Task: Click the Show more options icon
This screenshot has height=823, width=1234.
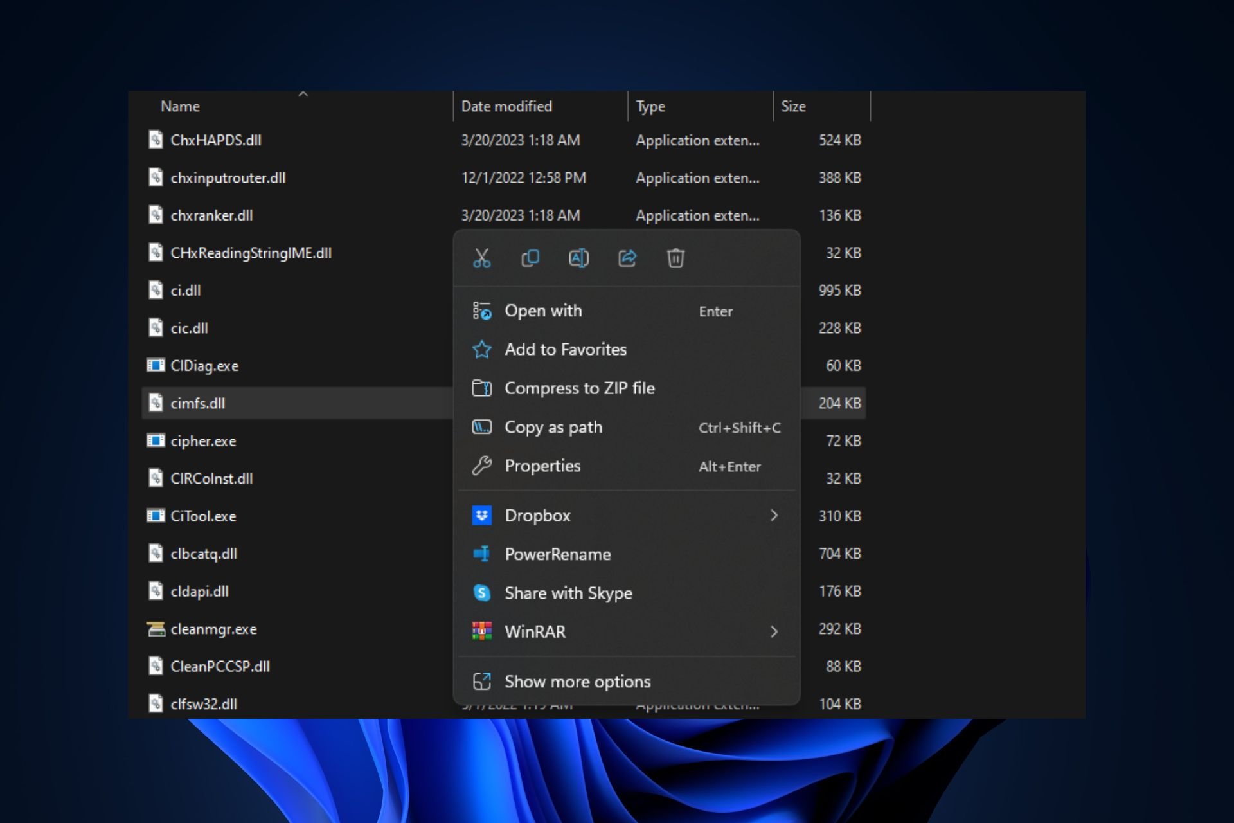Action: point(482,682)
